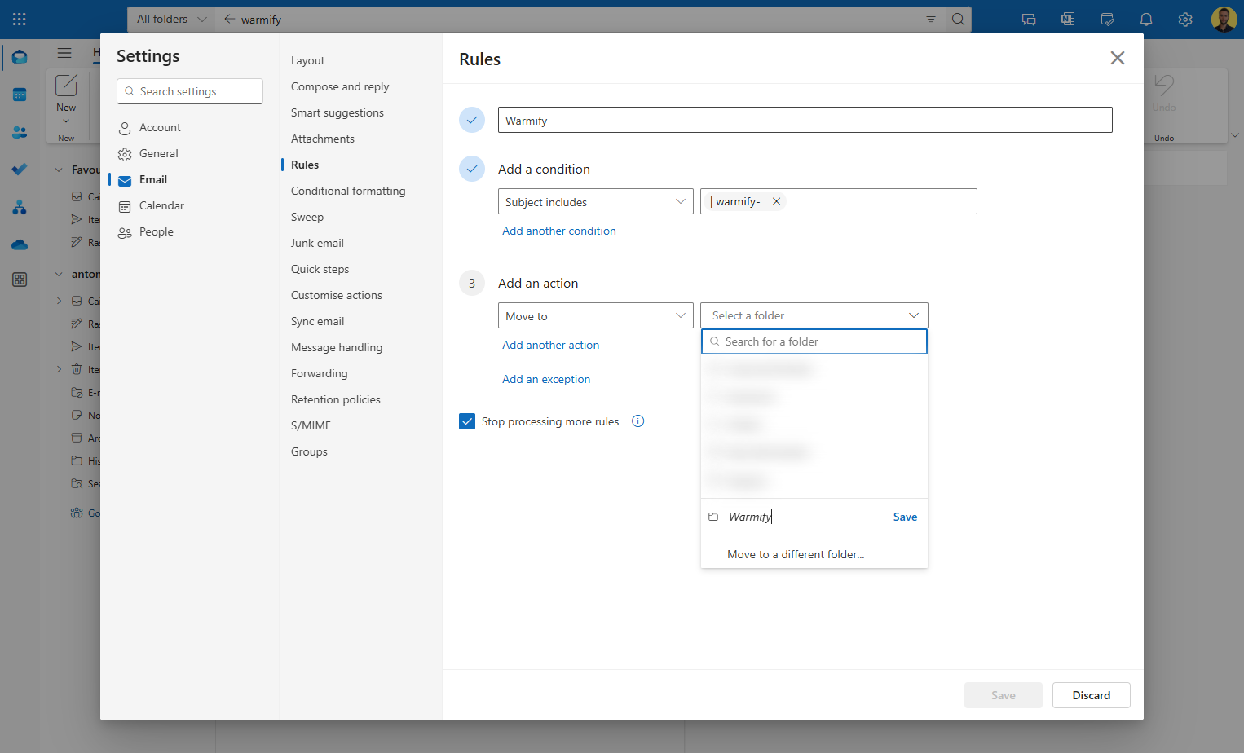The image size is (1244, 753).
Task: Open the settings gear in header
Action: pyautogui.click(x=1185, y=20)
